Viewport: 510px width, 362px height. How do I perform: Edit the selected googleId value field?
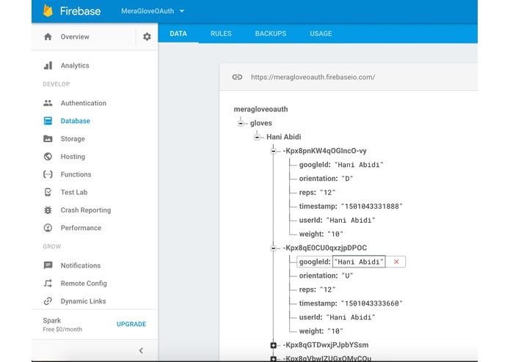click(x=359, y=262)
